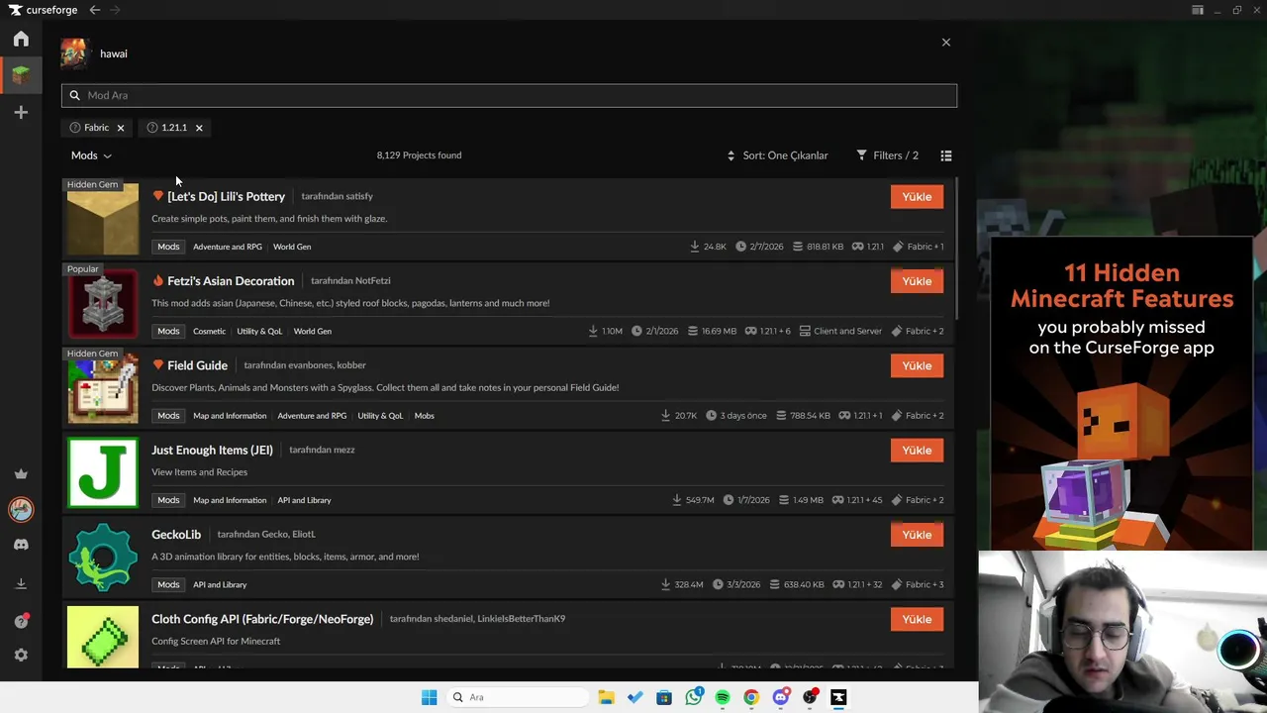Select World Gen tag on Lili's Pottery
Viewport: 1267px width, 713px height.
click(292, 247)
